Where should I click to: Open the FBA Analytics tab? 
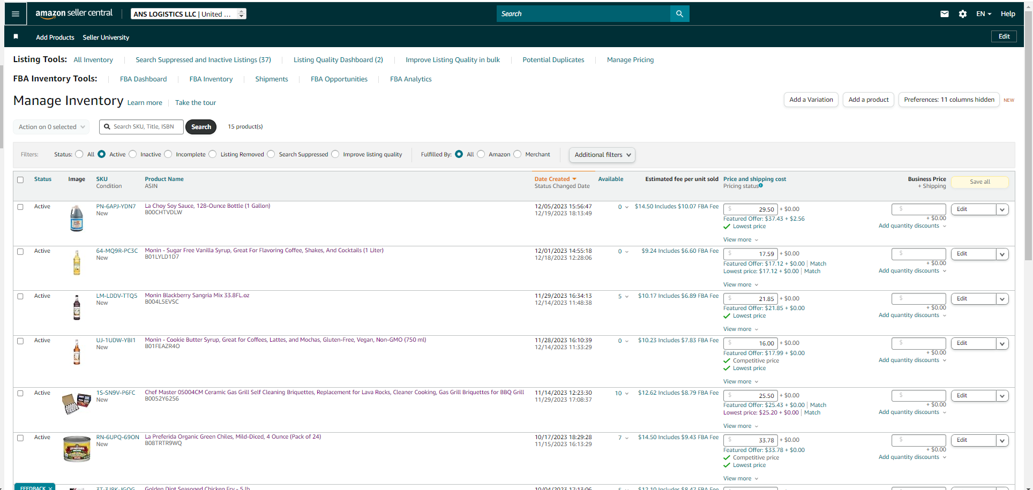(x=411, y=79)
